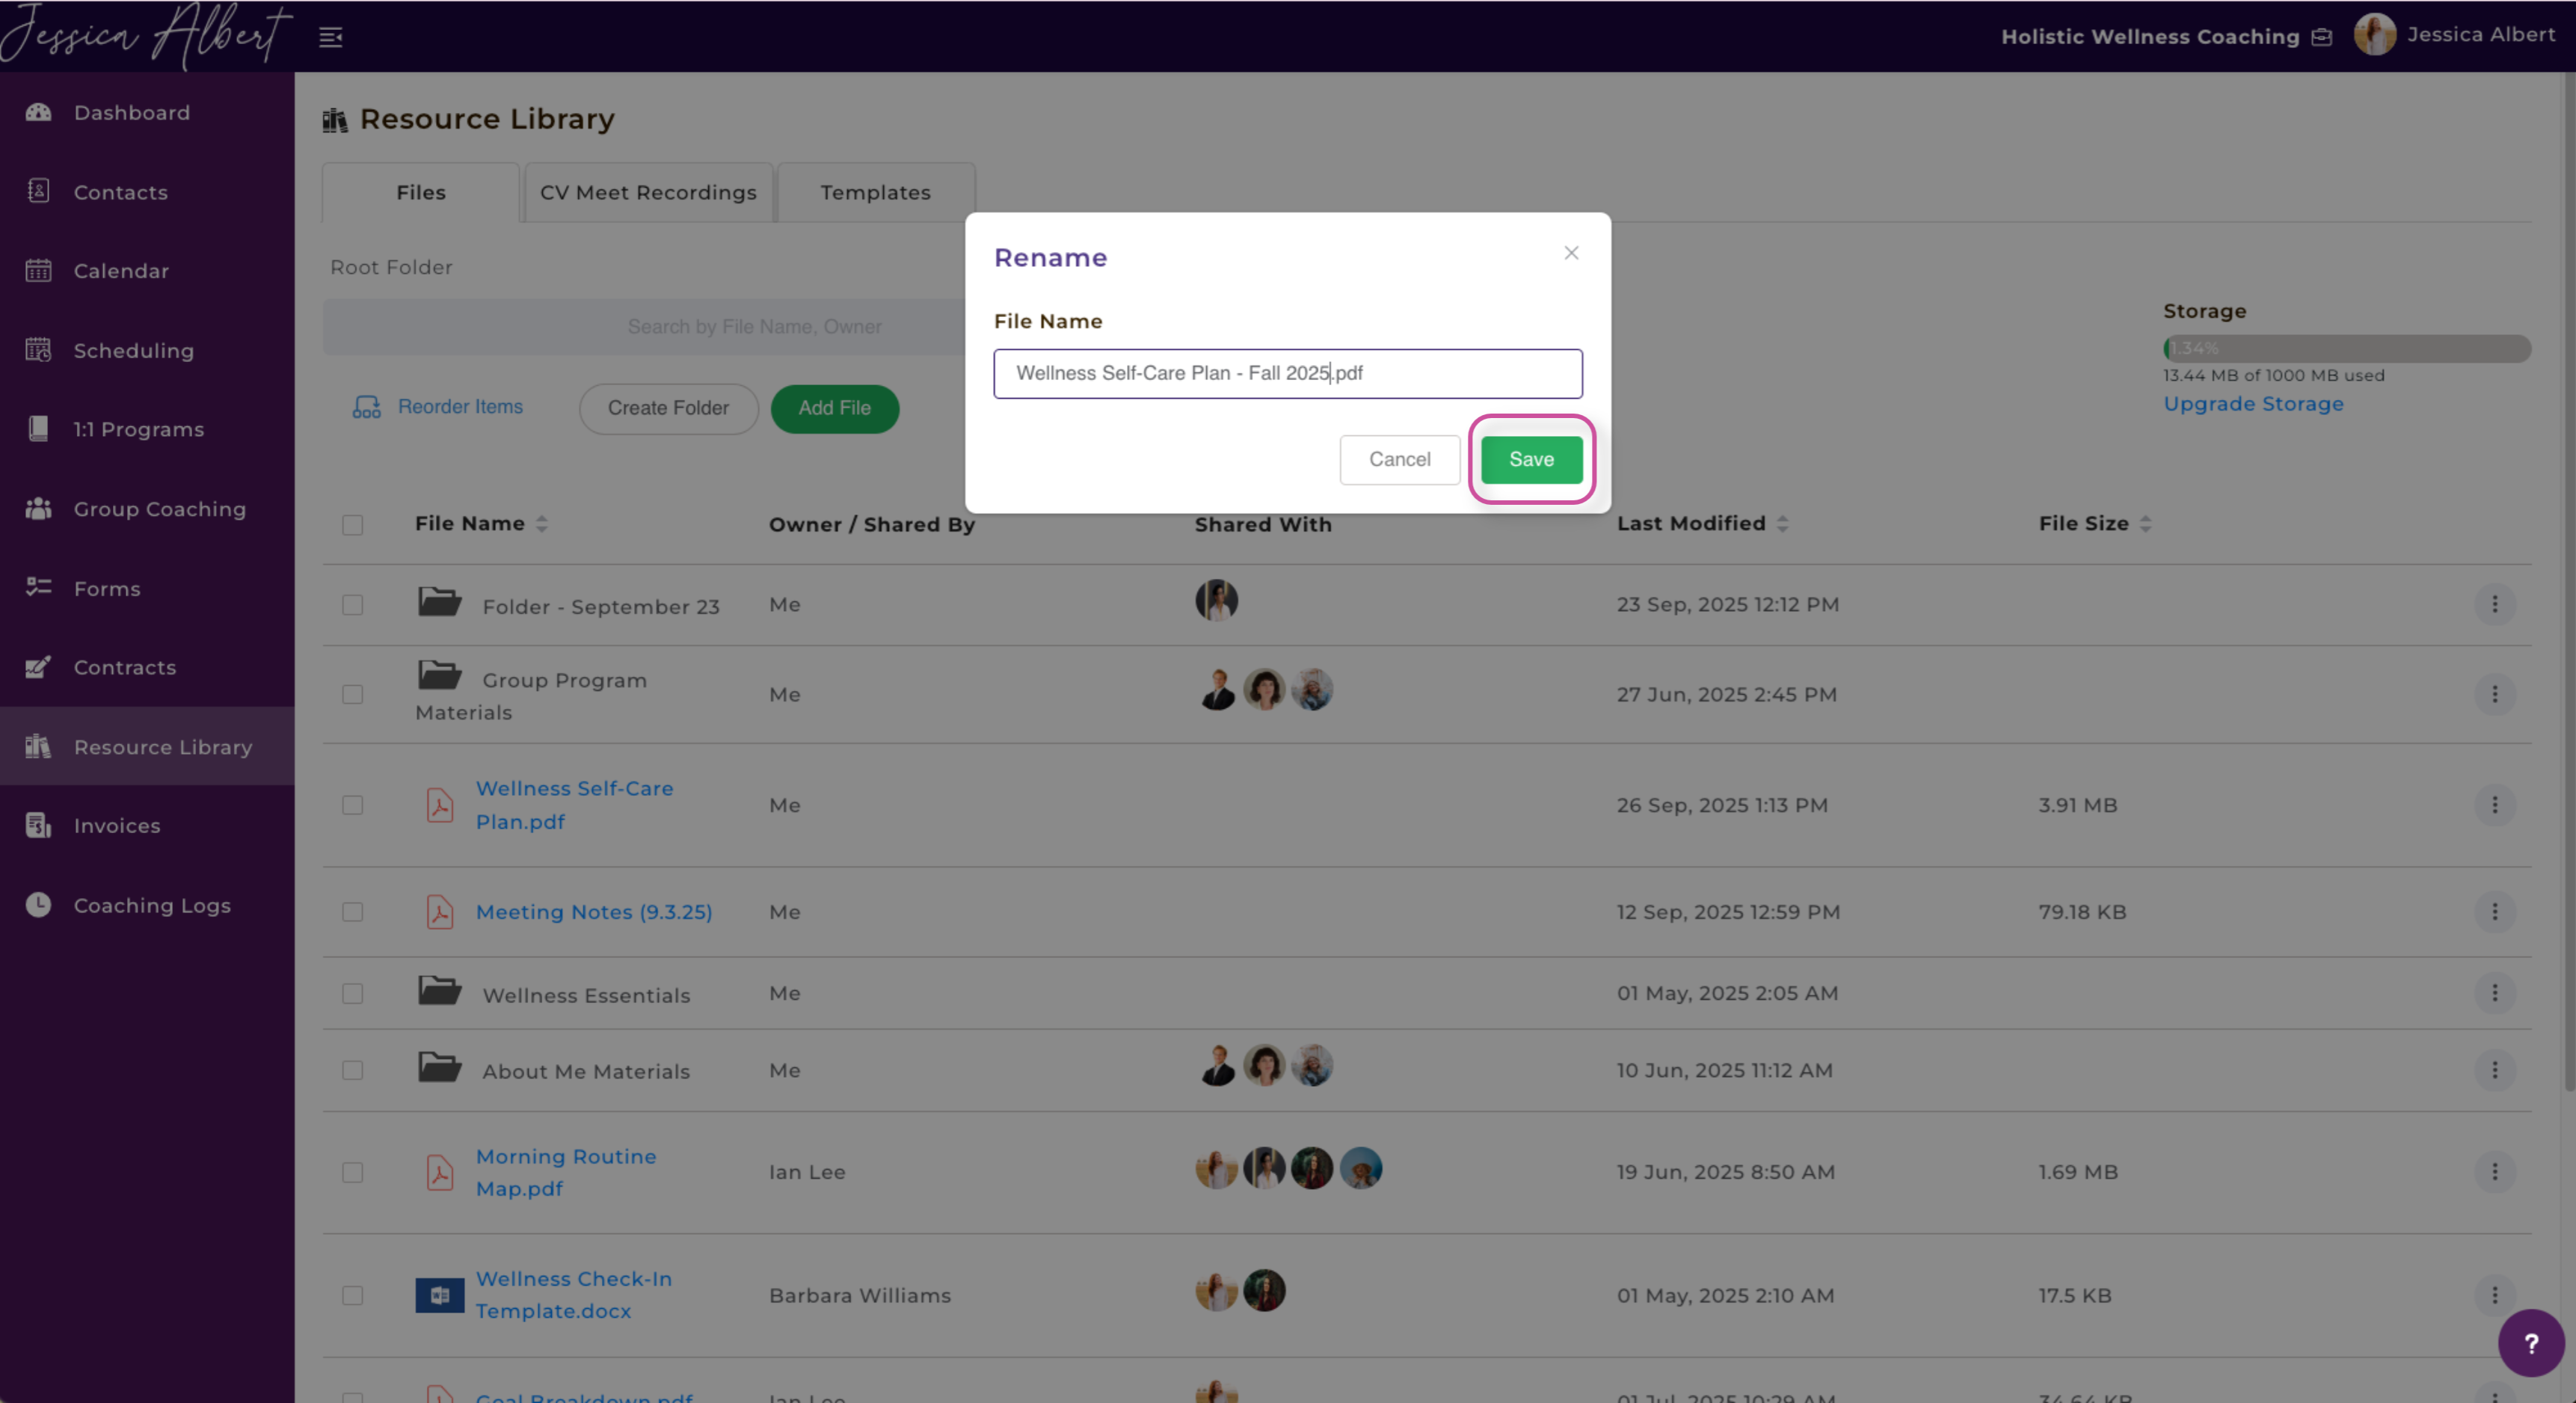The image size is (2576, 1403).
Task: Click inside the File Name text field
Action: (1287, 373)
